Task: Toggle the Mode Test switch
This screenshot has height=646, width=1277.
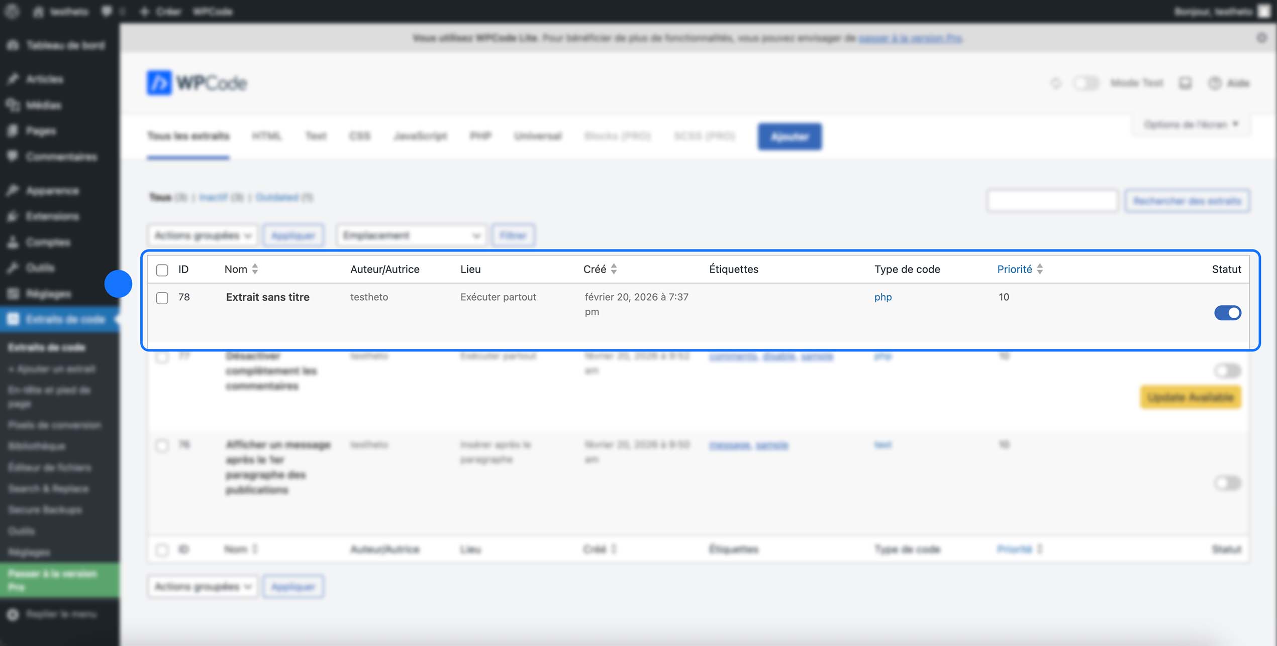Action: click(1086, 83)
